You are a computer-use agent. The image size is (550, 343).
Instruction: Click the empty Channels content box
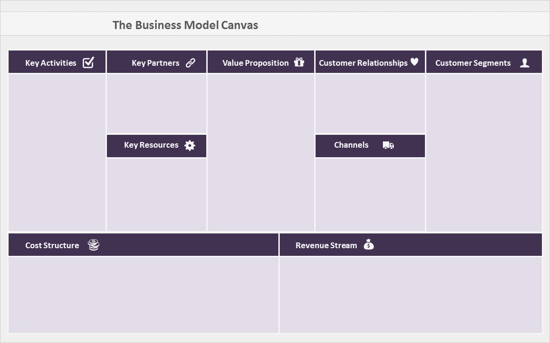click(370, 194)
